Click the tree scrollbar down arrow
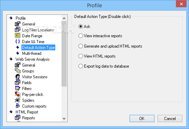Image resolution: width=189 pixels, height=129 pixels. pos(64,119)
